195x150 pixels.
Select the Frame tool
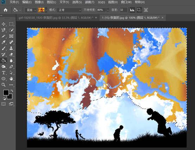tap(11, 36)
